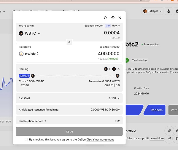Open the Buy external link

point(116,26)
